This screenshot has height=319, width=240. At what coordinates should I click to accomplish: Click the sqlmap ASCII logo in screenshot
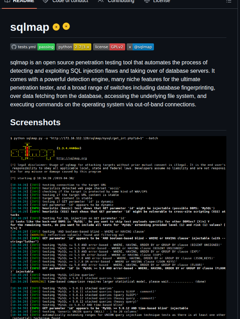pyautogui.click(x=33, y=151)
